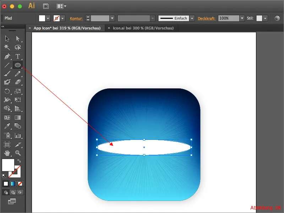This screenshot has height=213, width=284.
Task: Select the Magic Wand tool
Action: [x=7, y=47]
